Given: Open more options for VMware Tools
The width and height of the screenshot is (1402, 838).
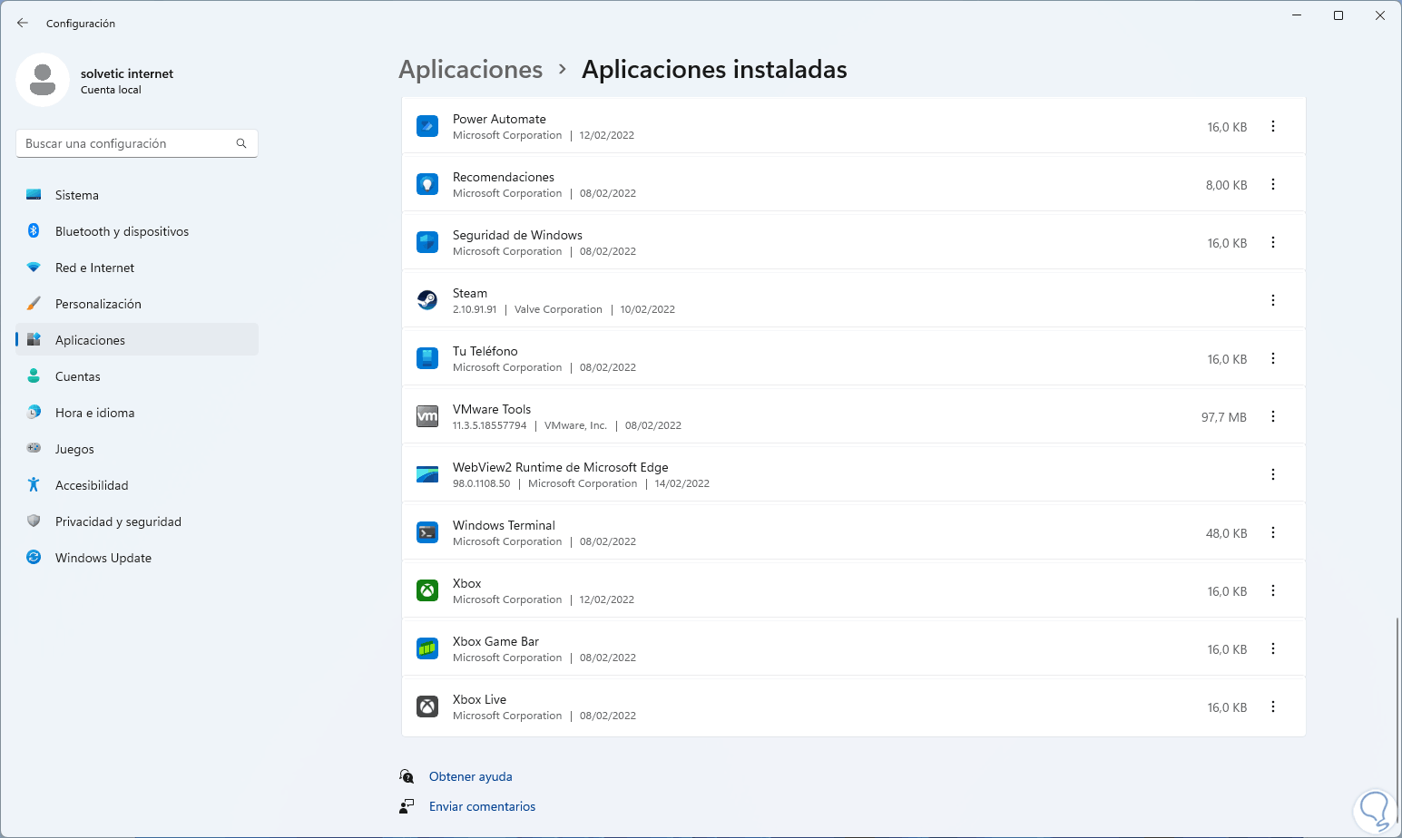Looking at the screenshot, I should click(x=1273, y=416).
